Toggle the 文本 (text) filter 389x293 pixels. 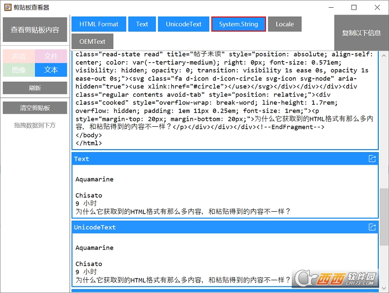coord(51,70)
